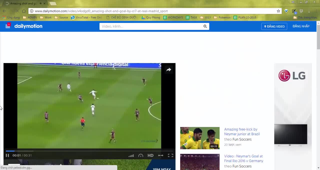Open Neymar's Goal Rio 2016 thumbnail

[x=200, y=162]
